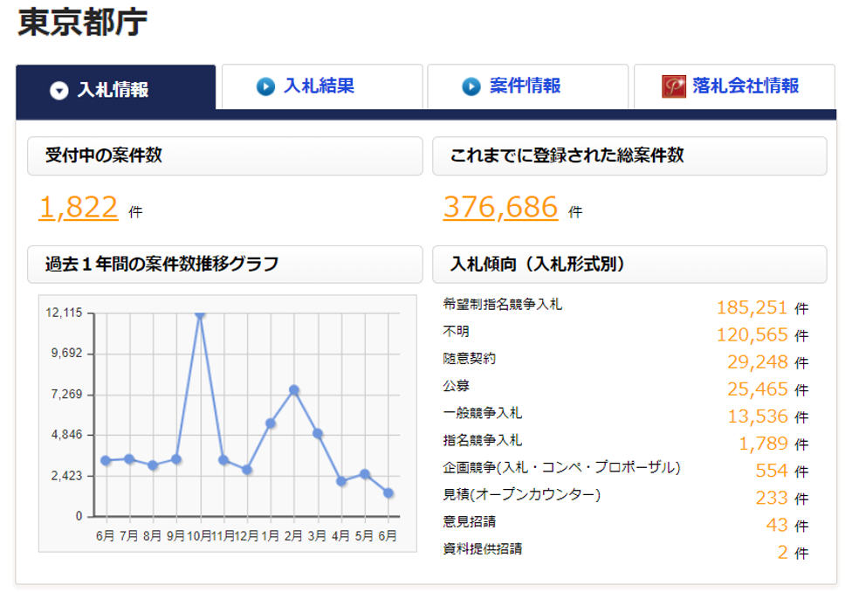The height and width of the screenshot is (592, 852).
Task: Click the April data point on graph
Action: [341, 481]
